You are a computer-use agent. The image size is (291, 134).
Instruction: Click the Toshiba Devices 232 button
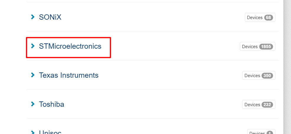click(x=259, y=104)
